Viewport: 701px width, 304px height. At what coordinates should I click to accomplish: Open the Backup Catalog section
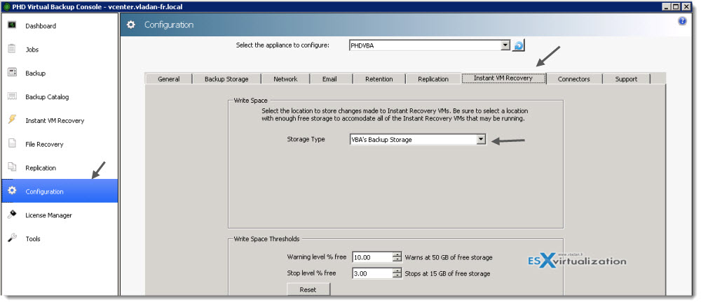[47, 96]
